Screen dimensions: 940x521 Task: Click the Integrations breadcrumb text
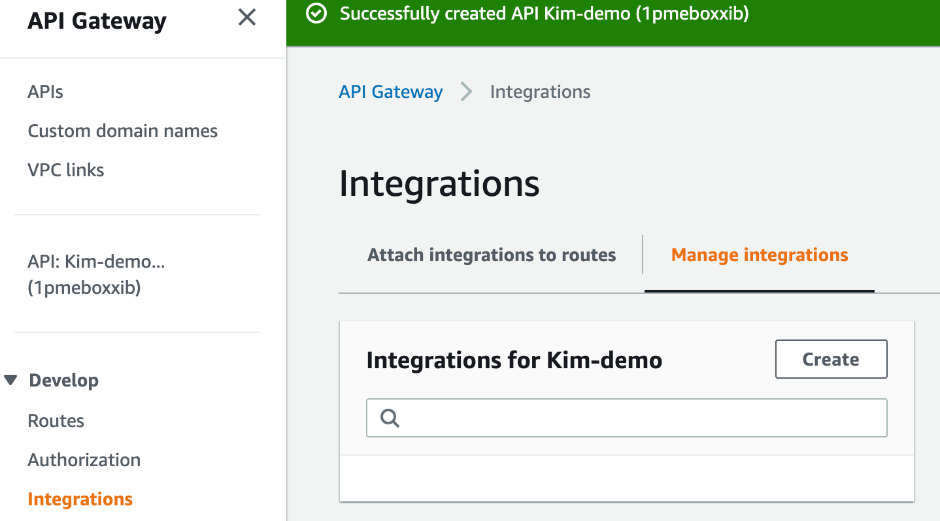pyautogui.click(x=540, y=91)
